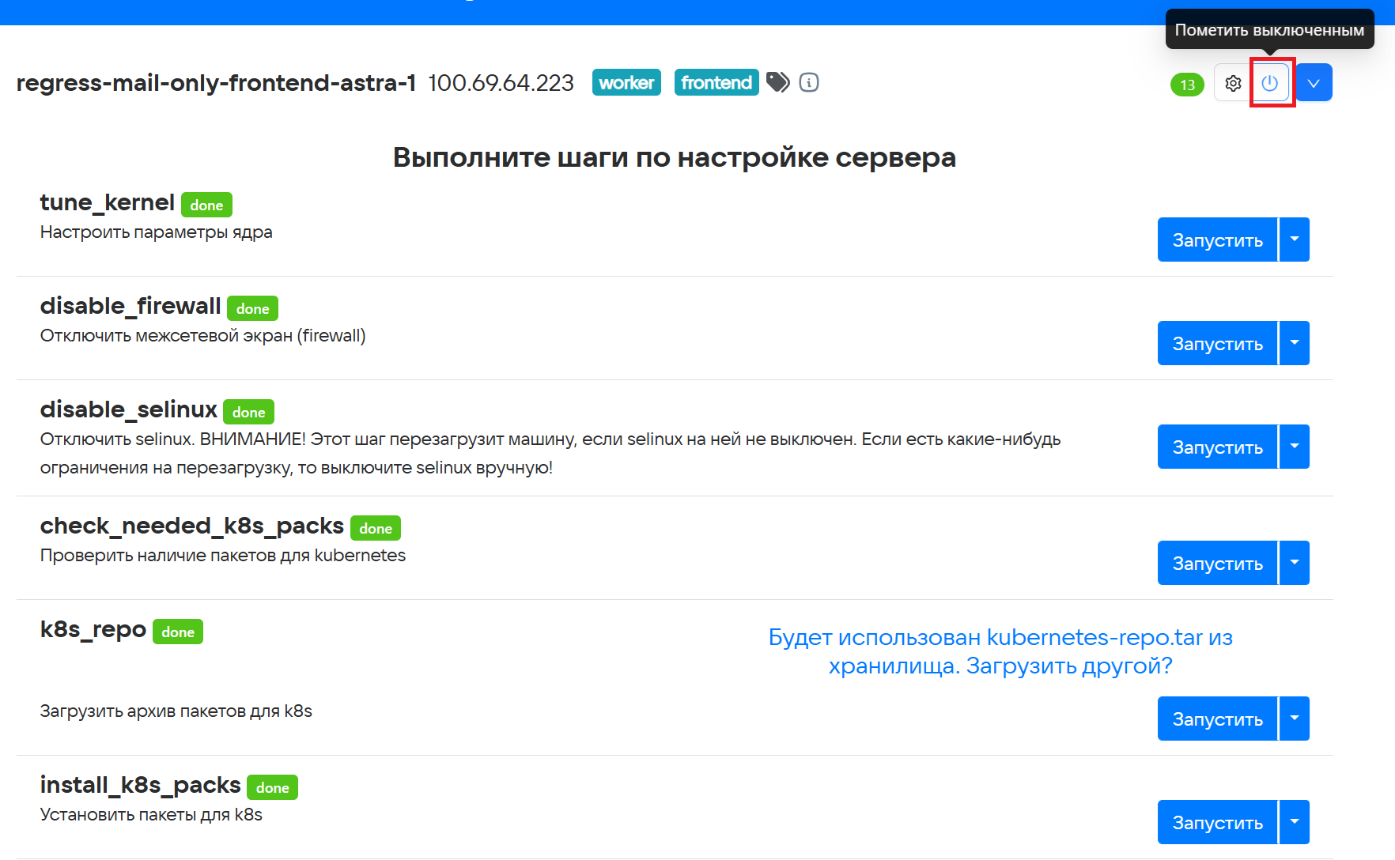Open dropdown arrow for k8s_repo step
Image resolution: width=1395 pixels, height=860 pixels.
click(x=1295, y=719)
